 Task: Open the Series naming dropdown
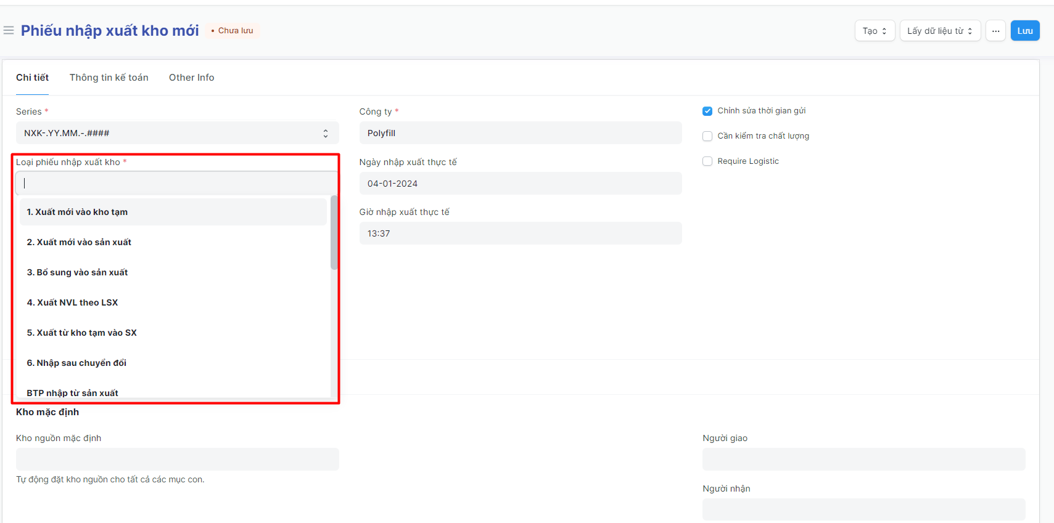pyautogui.click(x=177, y=133)
